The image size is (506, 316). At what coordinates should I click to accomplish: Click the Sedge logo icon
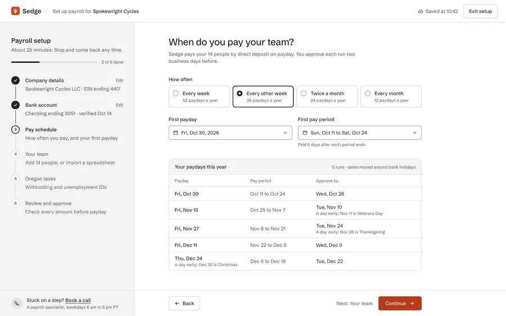pos(15,11)
